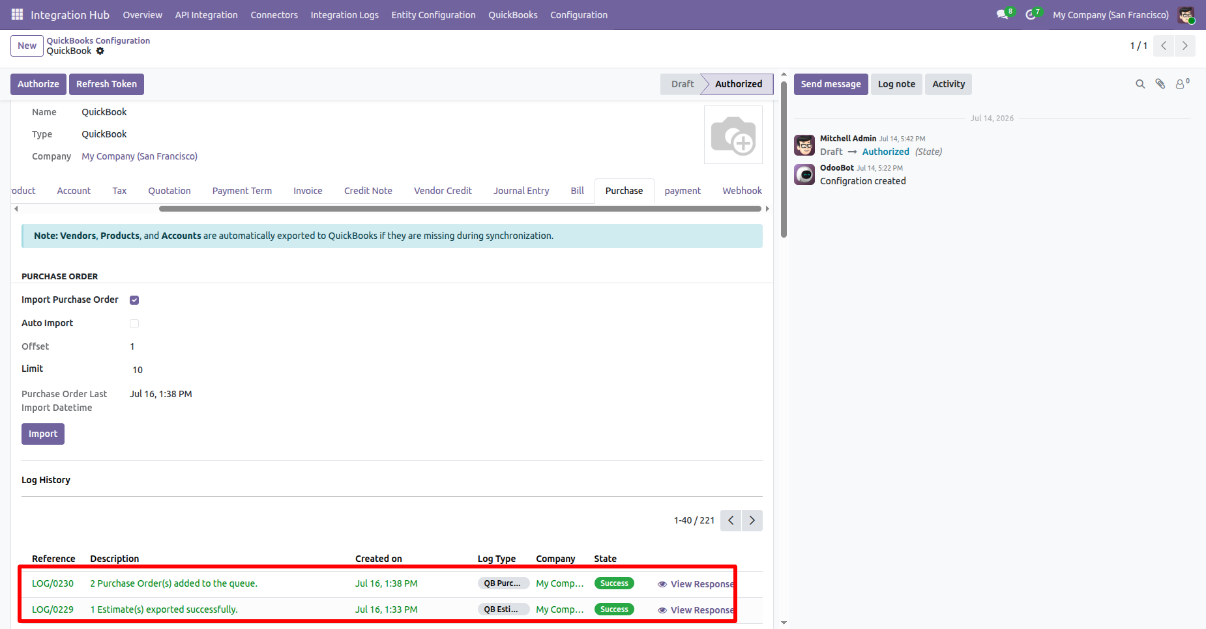Select the Authorized status stage
The height and width of the screenshot is (629, 1206).
pyautogui.click(x=739, y=84)
